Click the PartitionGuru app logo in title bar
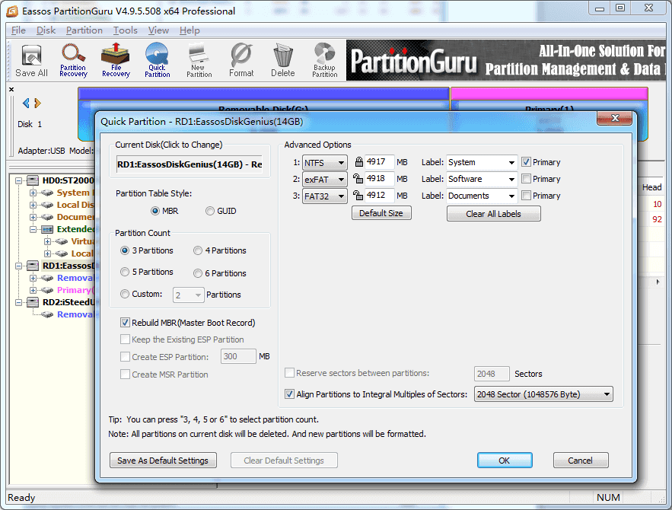This screenshot has height=510, width=672. coord(12,11)
